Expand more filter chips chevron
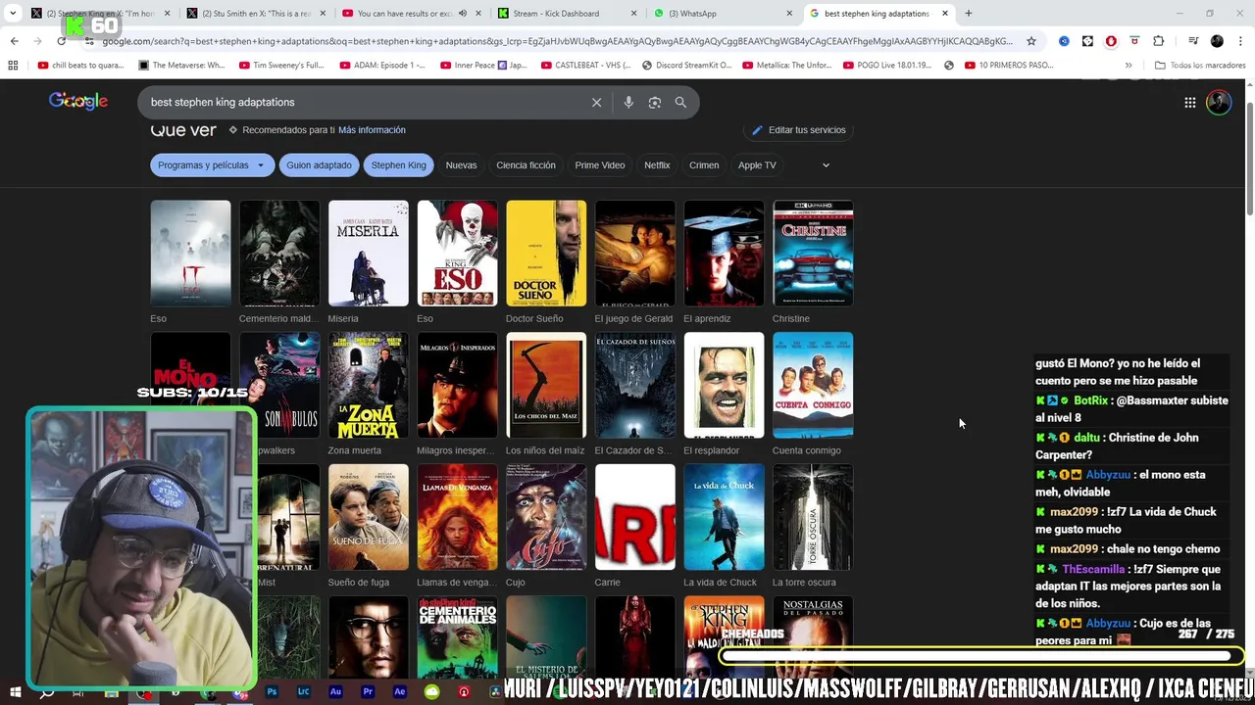The image size is (1255, 705). tap(826, 165)
